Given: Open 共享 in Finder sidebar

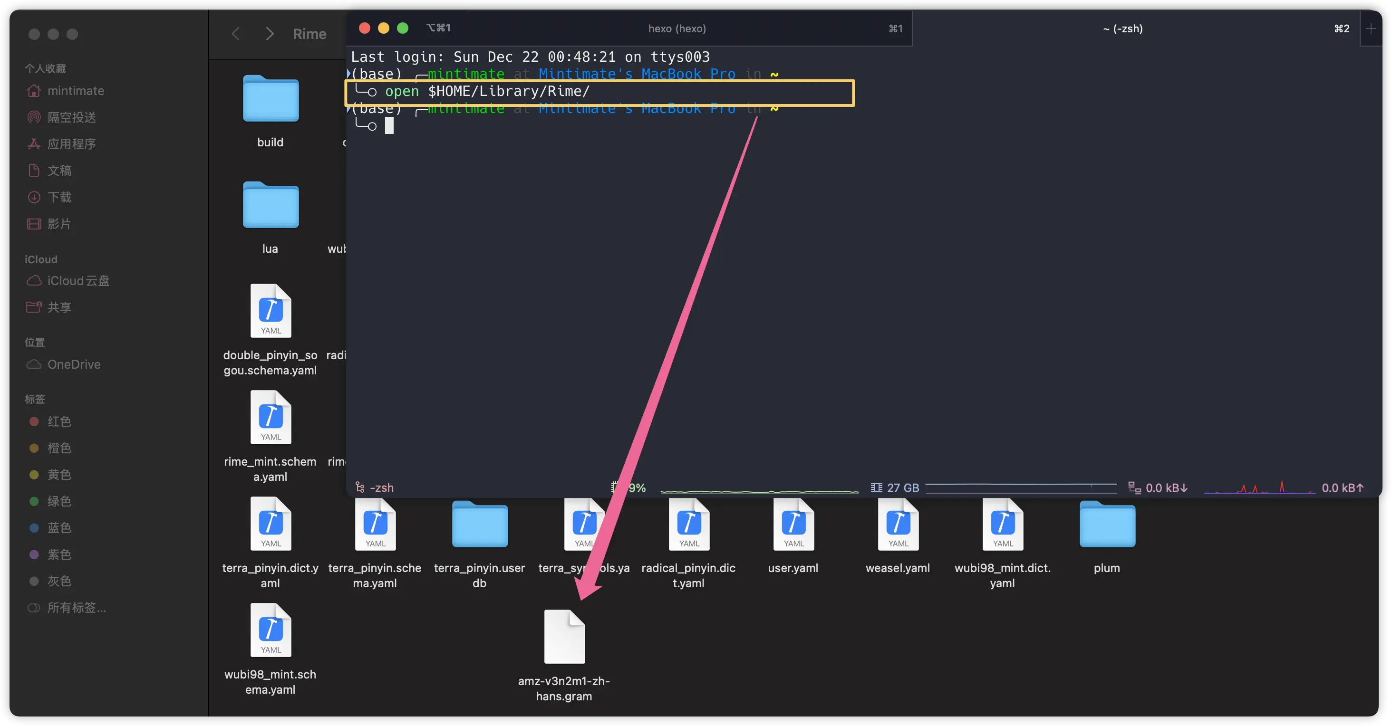Looking at the screenshot, I should pos(48,307).
